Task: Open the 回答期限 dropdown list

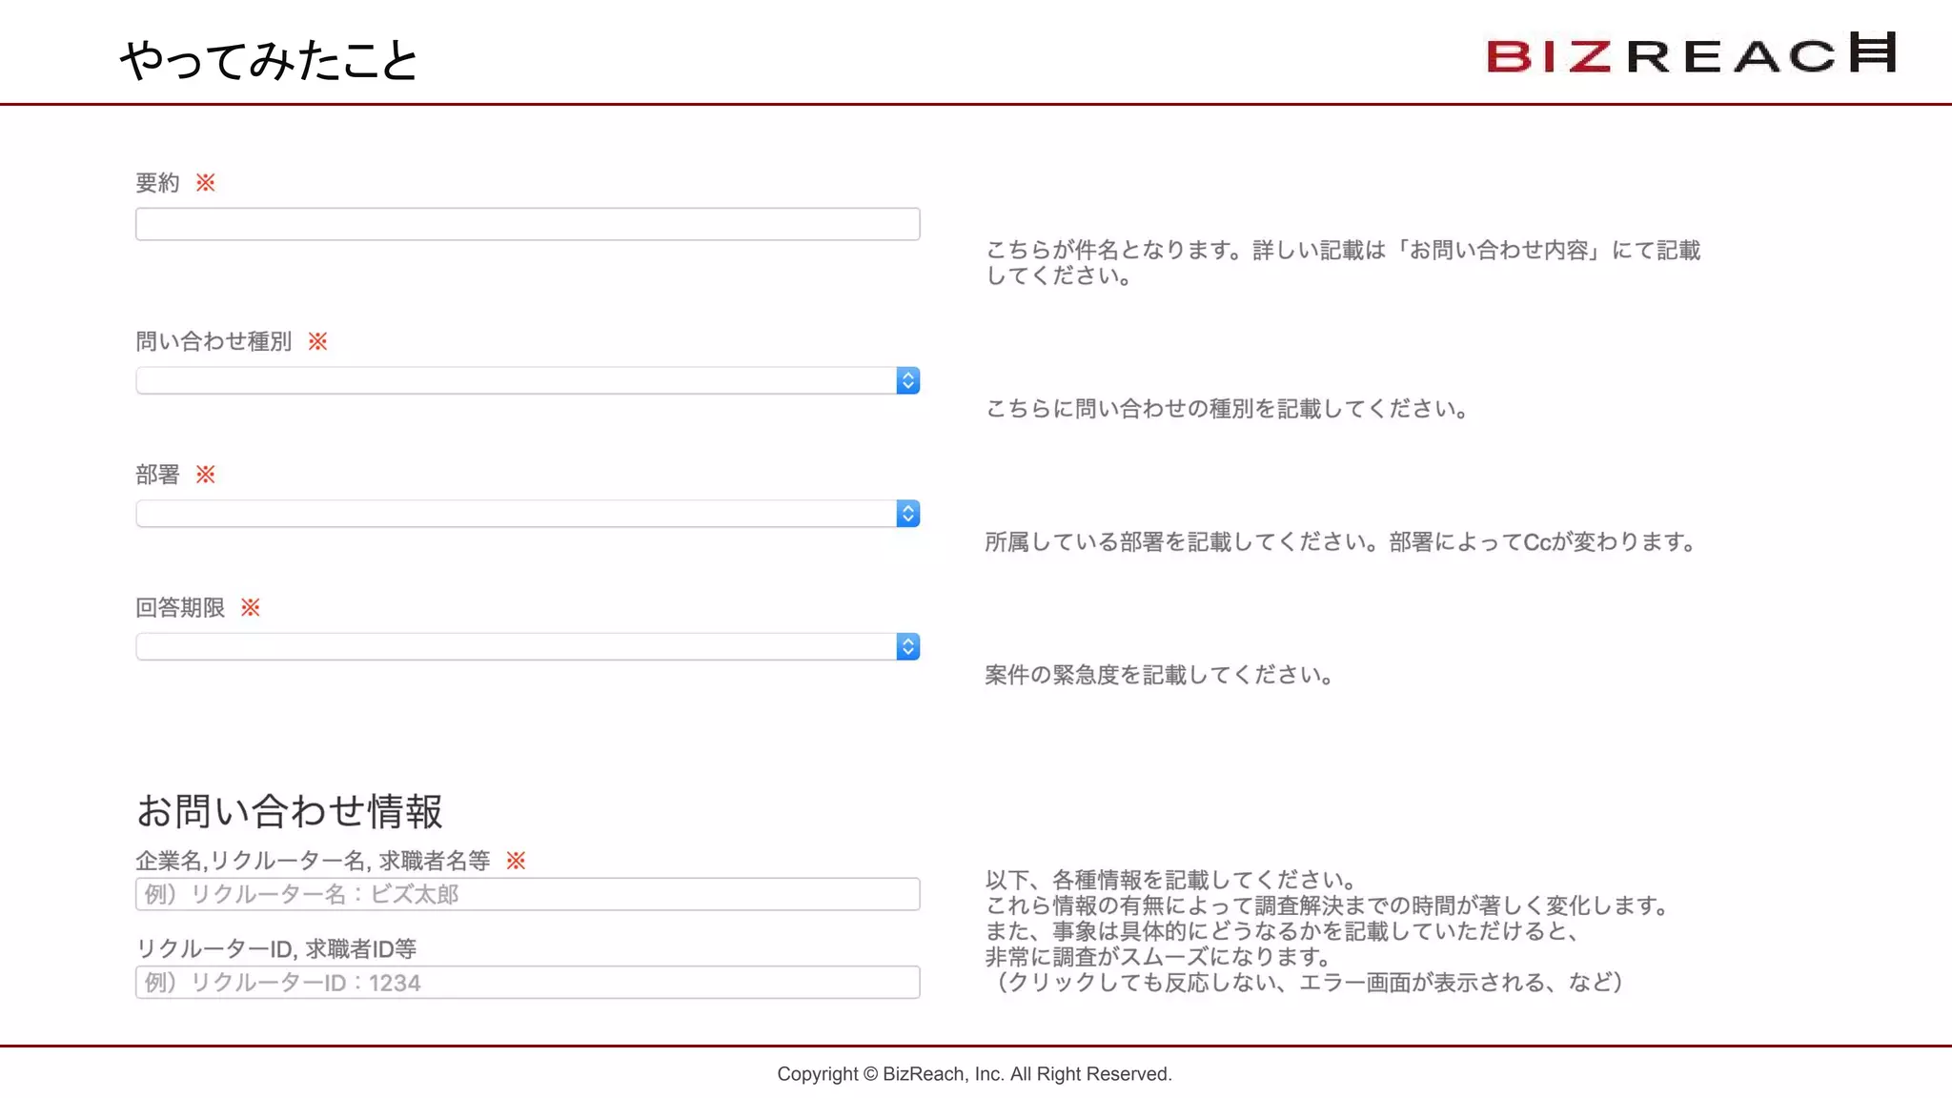Action: [x=527, y=646]
